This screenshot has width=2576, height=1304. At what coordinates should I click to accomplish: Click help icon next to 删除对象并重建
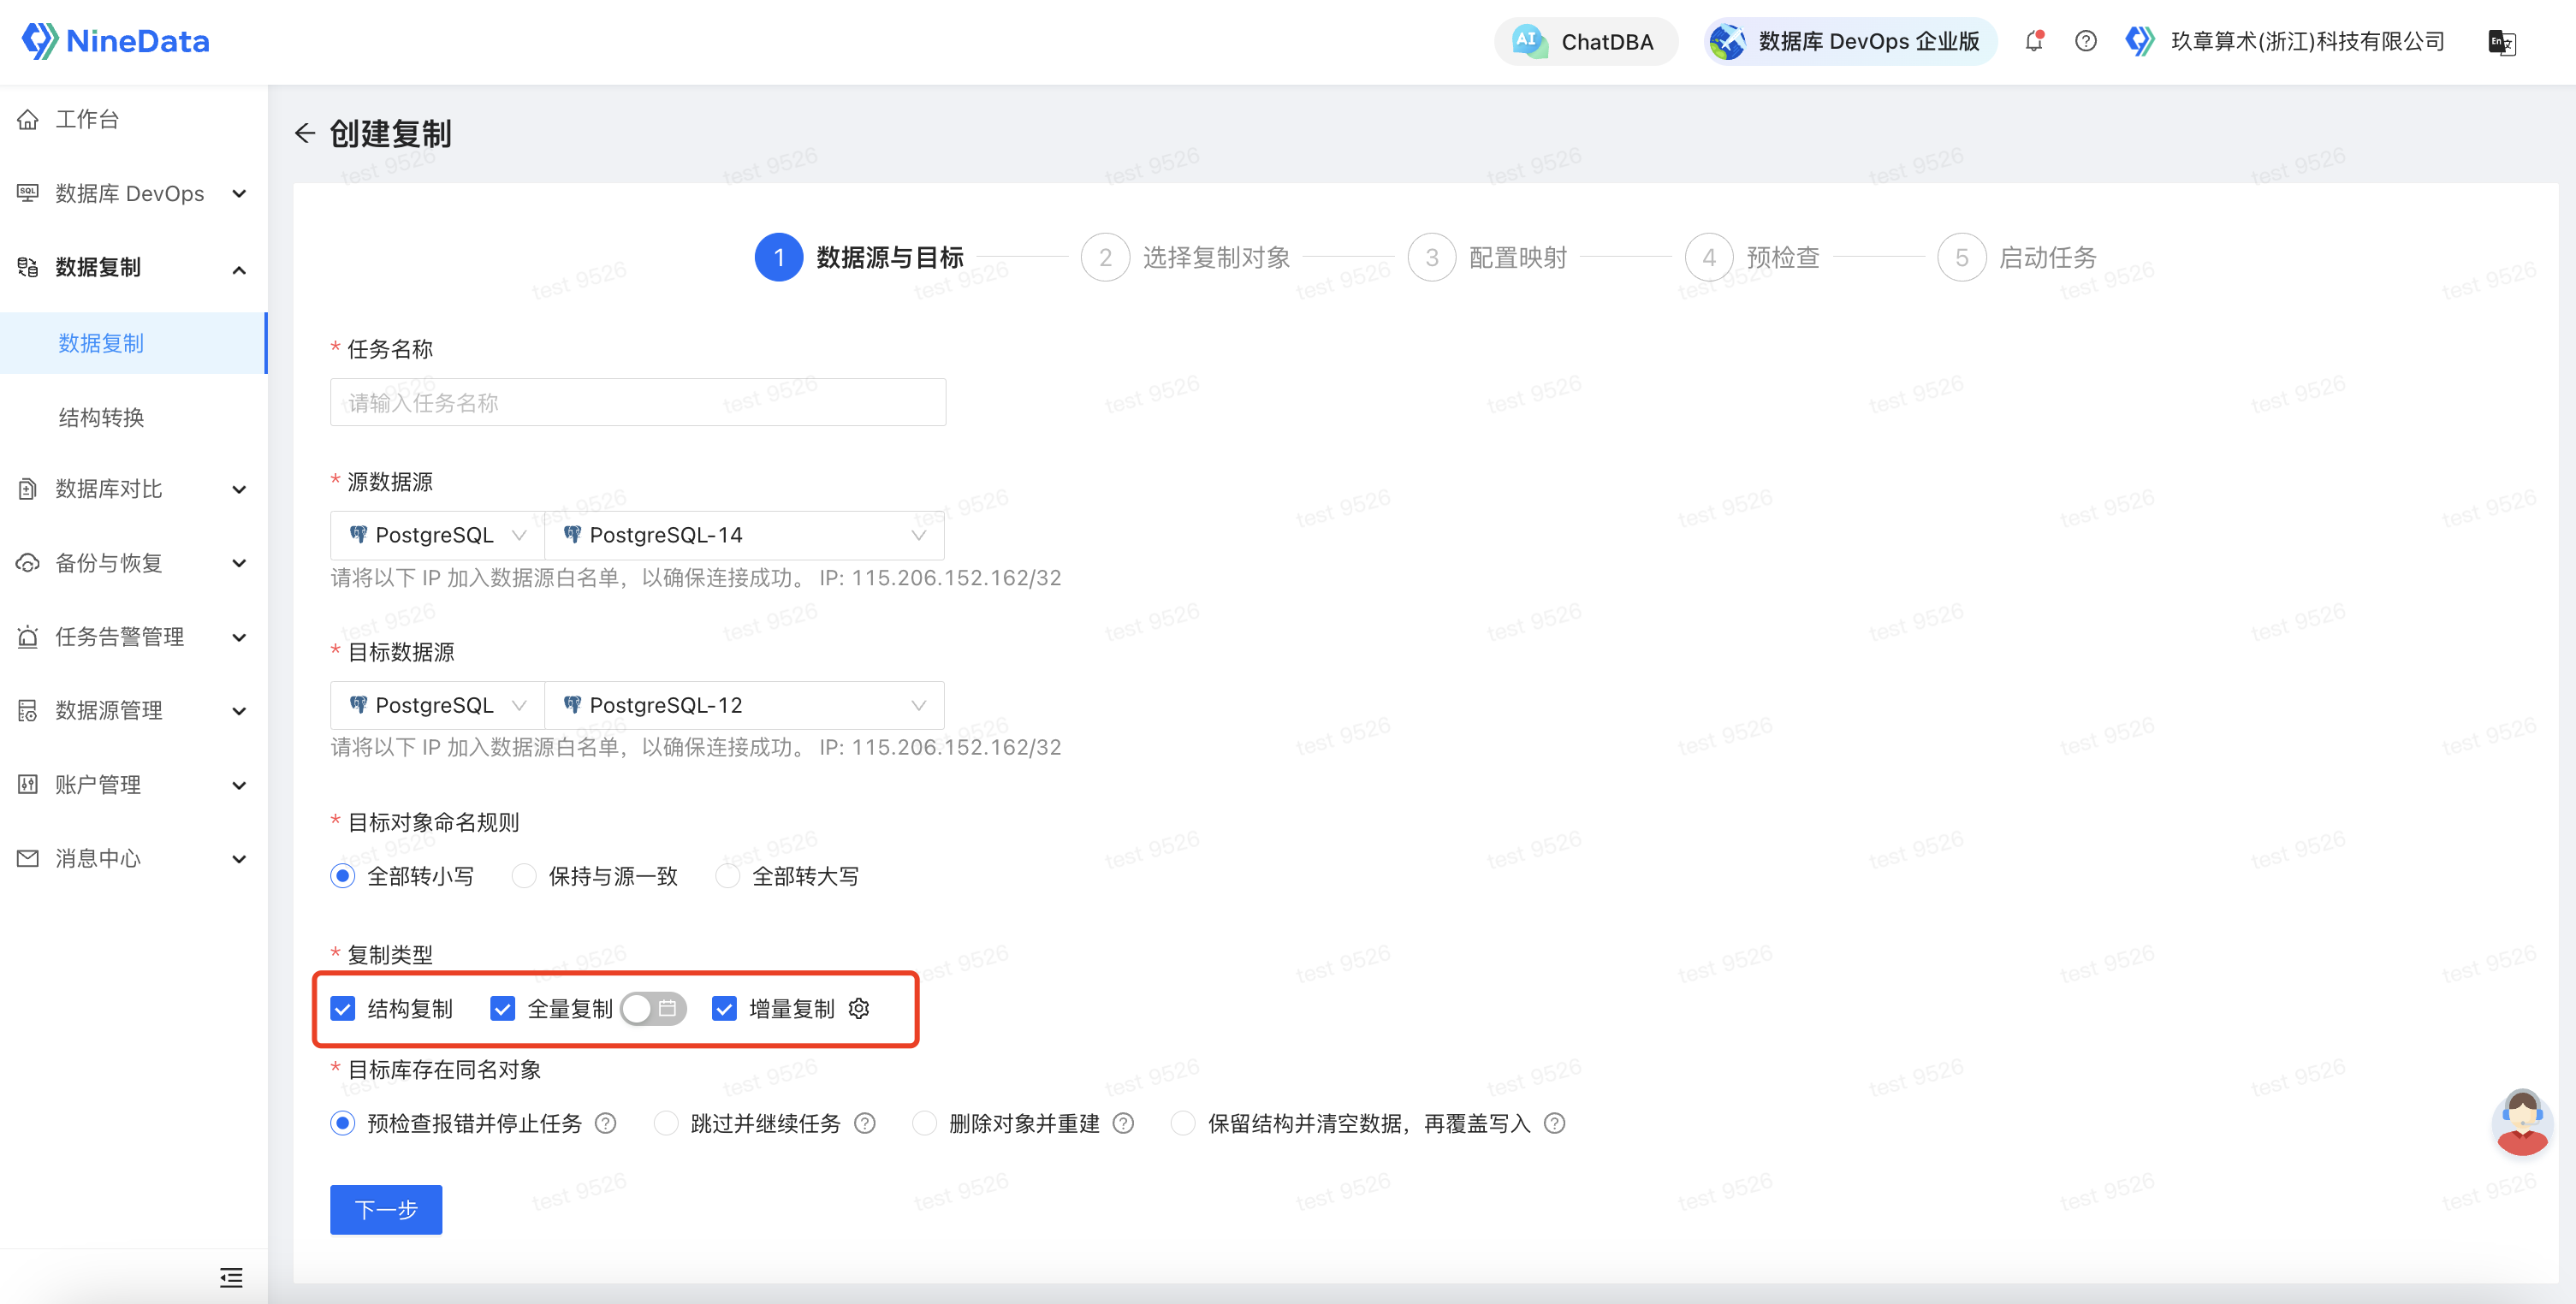click(x=1124, y=1123)
